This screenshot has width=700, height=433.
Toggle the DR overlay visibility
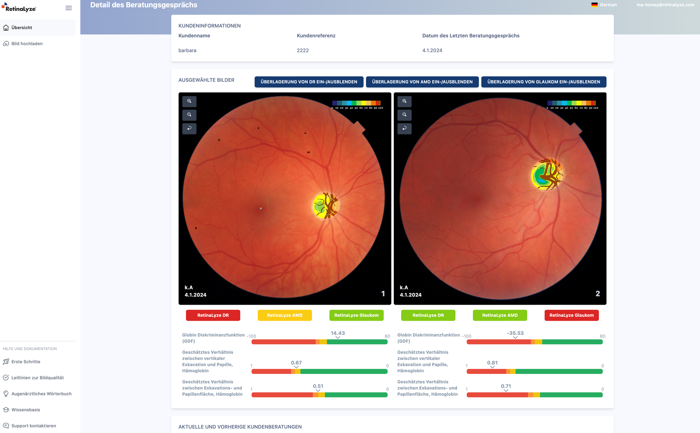point(309,82)
